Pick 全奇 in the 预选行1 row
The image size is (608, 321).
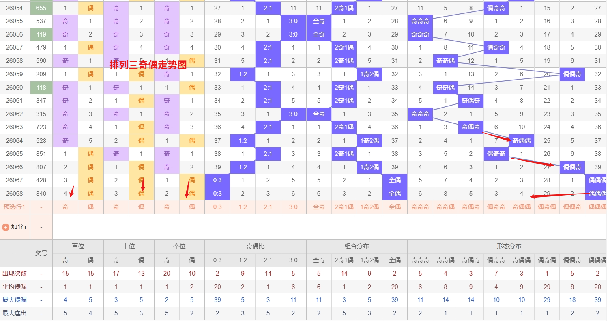pos(319,207)
